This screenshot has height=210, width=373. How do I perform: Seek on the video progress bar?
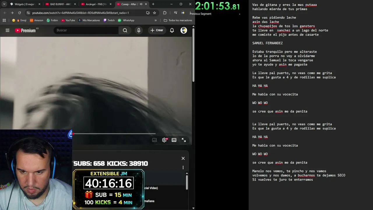[114, 134]
